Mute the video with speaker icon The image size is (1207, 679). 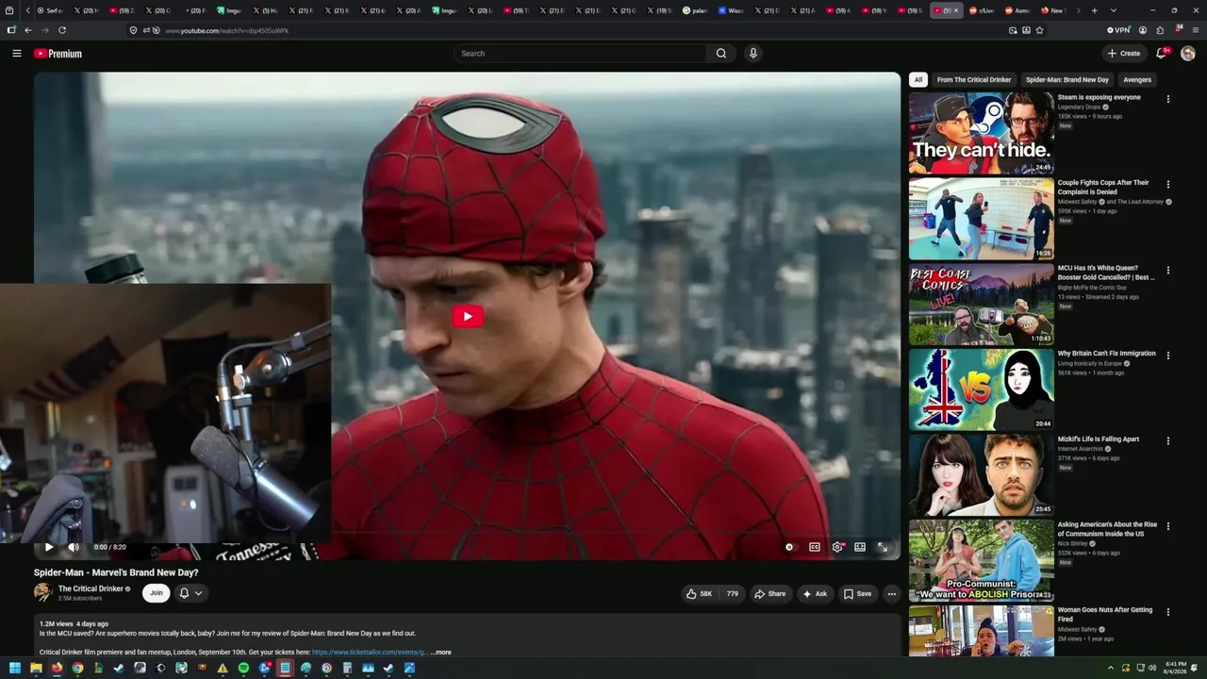pos(74,547)
